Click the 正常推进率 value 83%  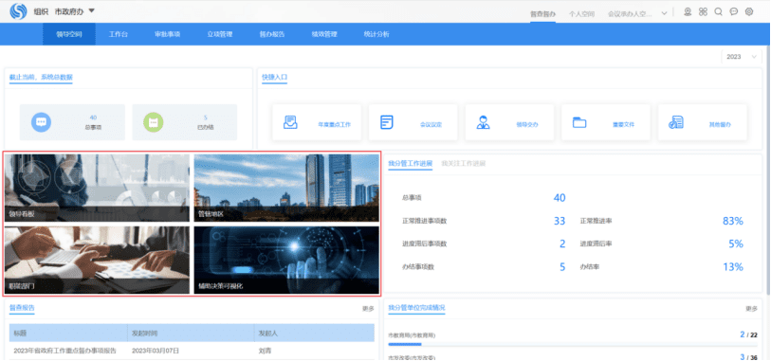pyautogui.click(x=733, y=221)
